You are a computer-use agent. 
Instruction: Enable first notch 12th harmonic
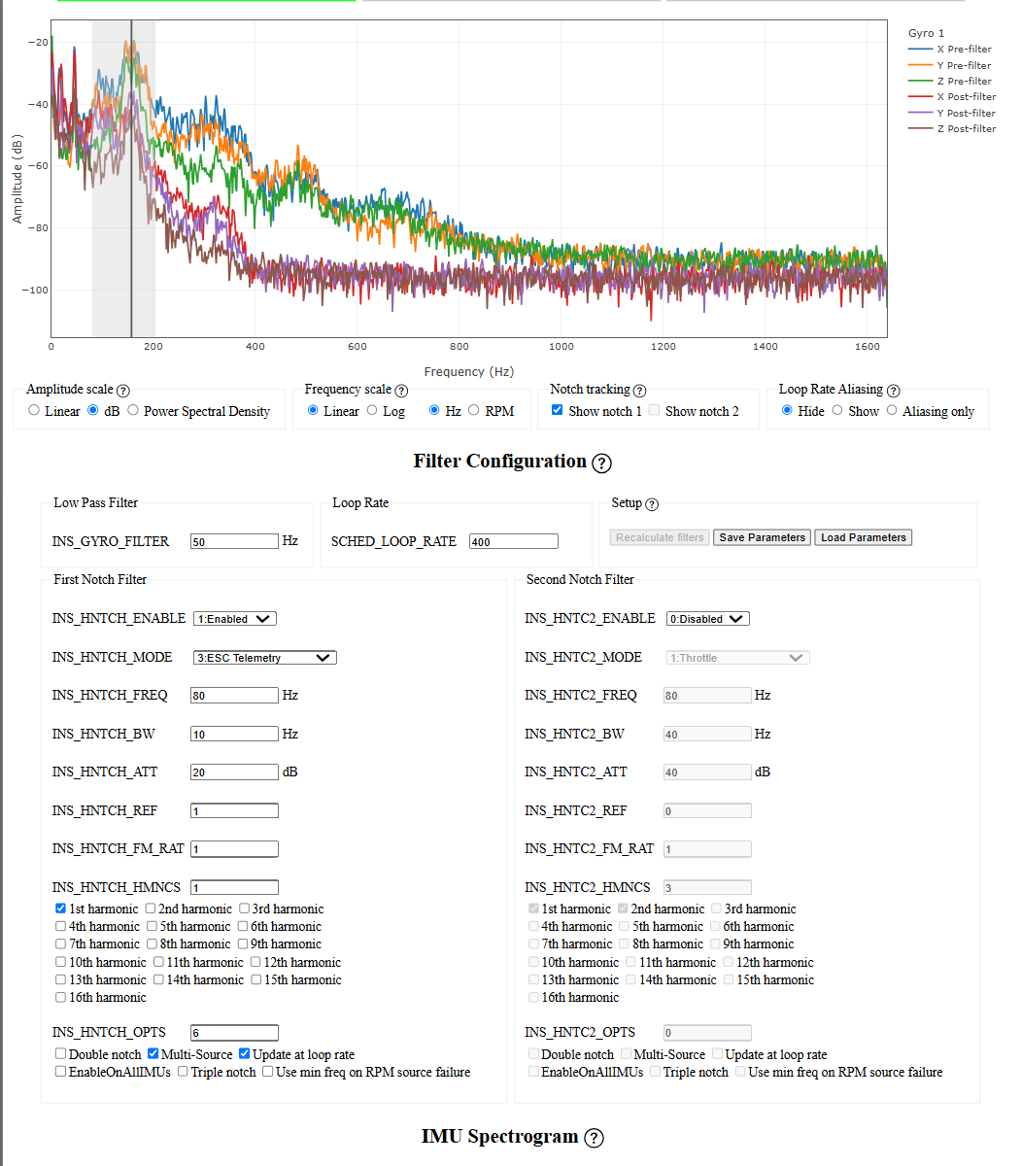point(256,962)
